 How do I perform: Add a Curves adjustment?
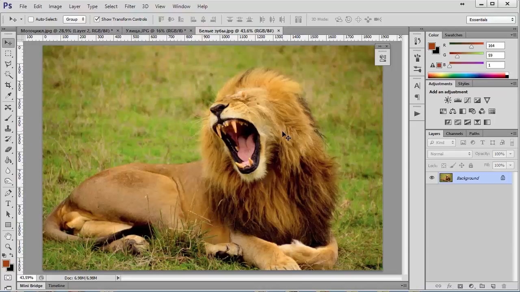468,100
